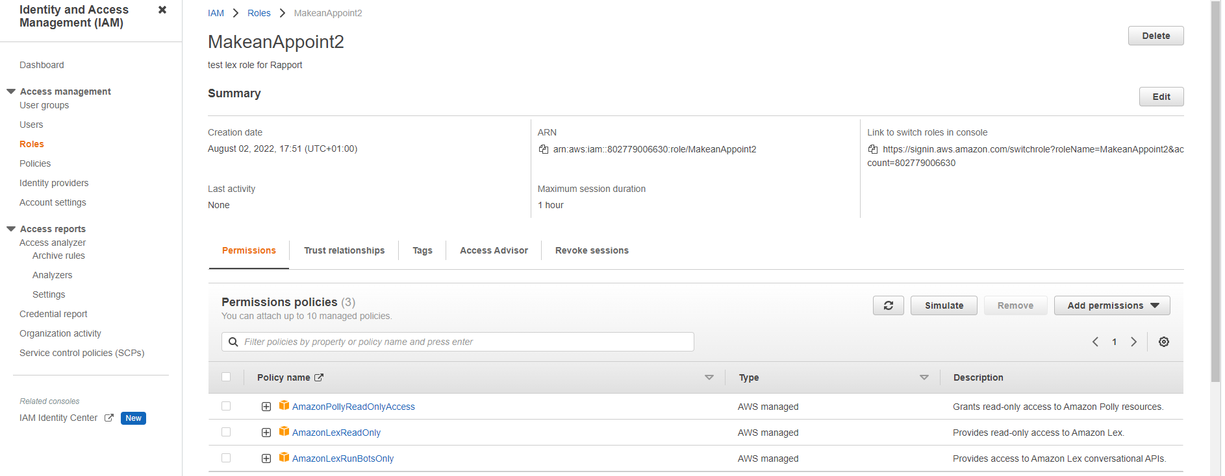Open policy table settings gear
The width and height of the screenshot is (1225, 476).
(1163, 342)
